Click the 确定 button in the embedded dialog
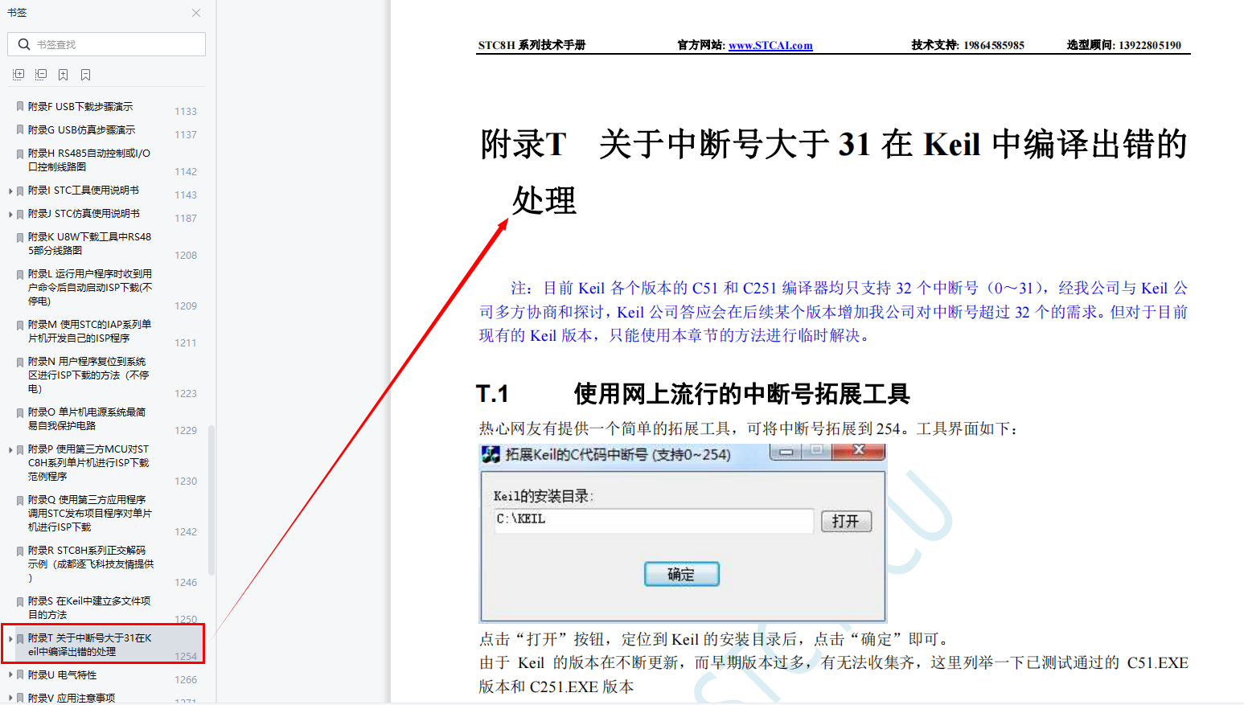The image size is (1244, 705). pos(681,574)
